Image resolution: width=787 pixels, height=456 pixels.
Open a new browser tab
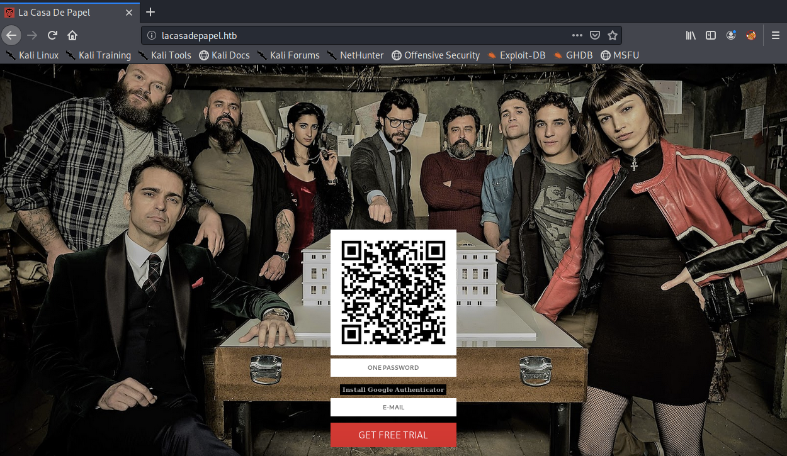point(150,12)
